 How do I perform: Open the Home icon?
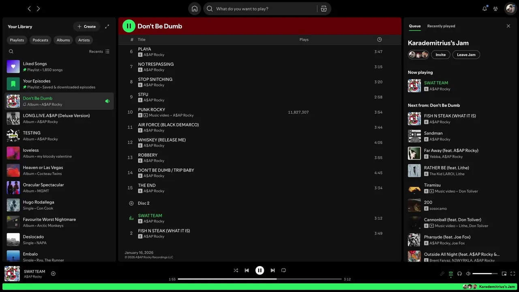coord(195,9)
